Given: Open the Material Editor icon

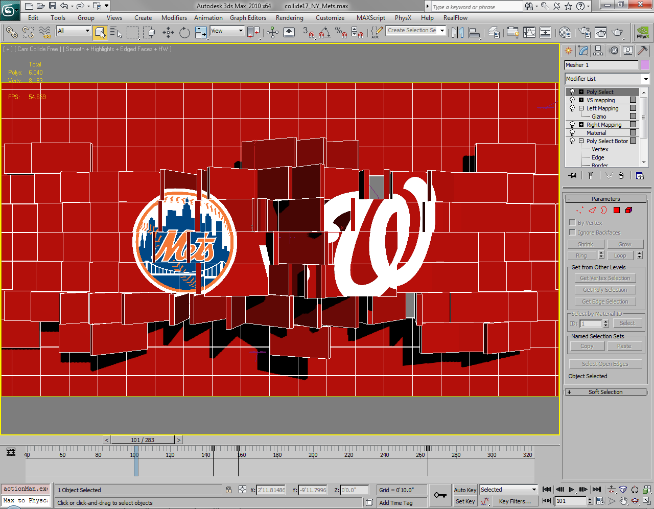Looking at the screenshot, I should (x=565, y=32).
